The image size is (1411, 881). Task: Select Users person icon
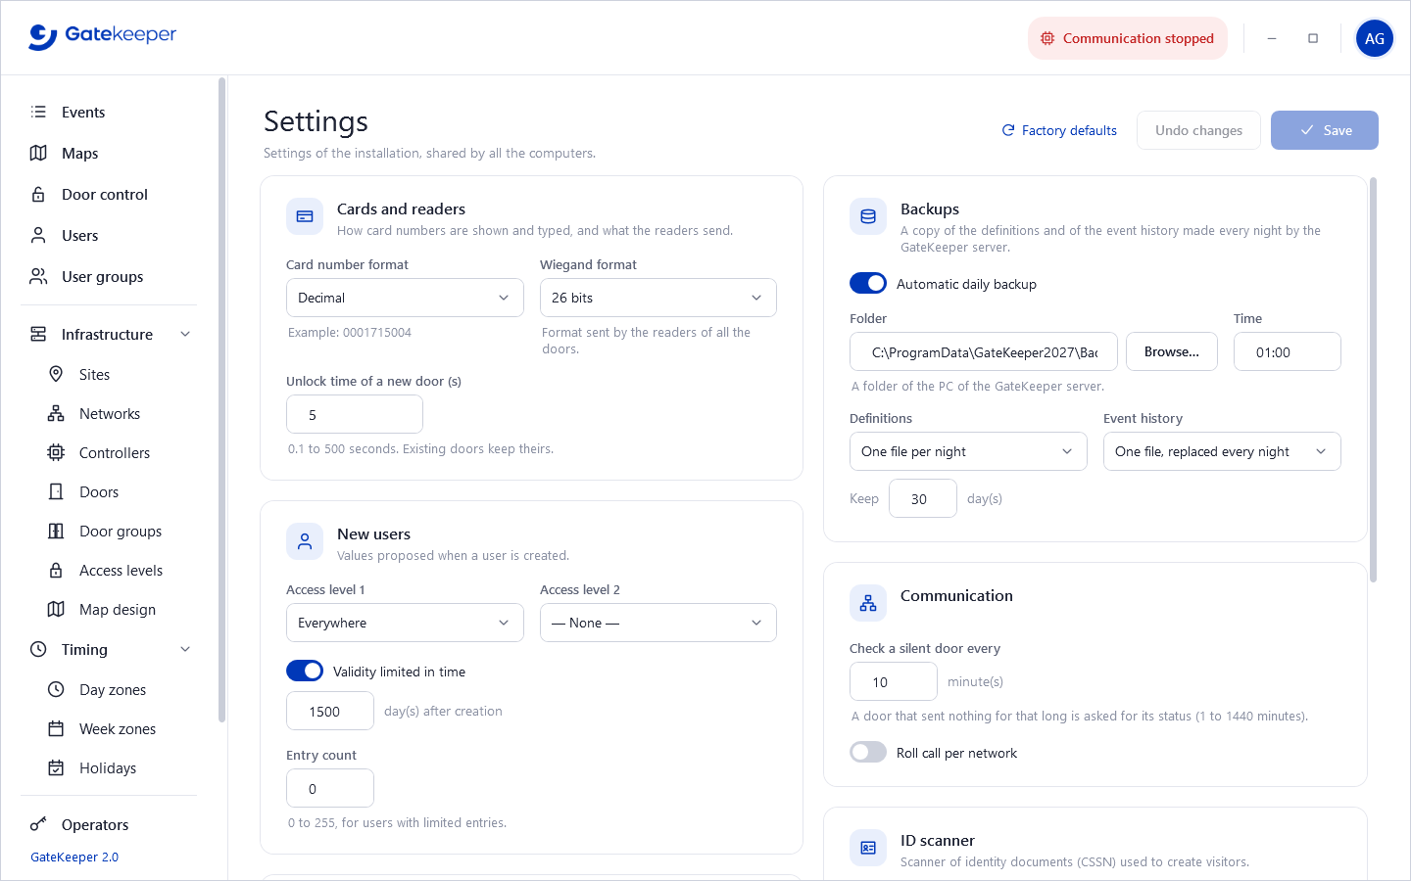tap(38, 235)
